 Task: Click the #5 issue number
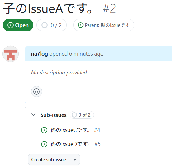pyautogui.click(x=98, y=144)
